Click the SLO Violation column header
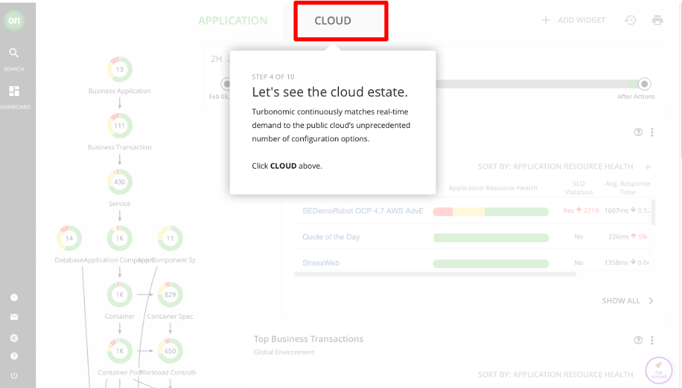The height and width of the screenshot is (388, 682). pos(579,188)
